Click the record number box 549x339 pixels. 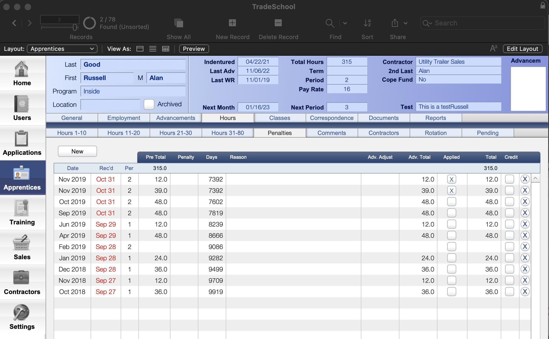60,20
